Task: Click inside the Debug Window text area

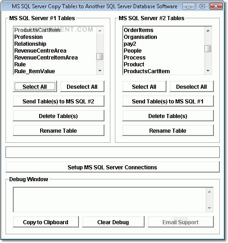Action: tap(110, 200)
